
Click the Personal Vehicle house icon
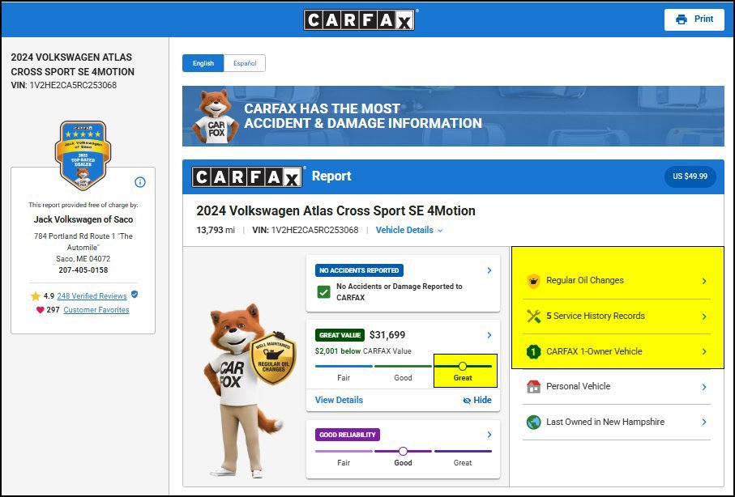(533, 386)
